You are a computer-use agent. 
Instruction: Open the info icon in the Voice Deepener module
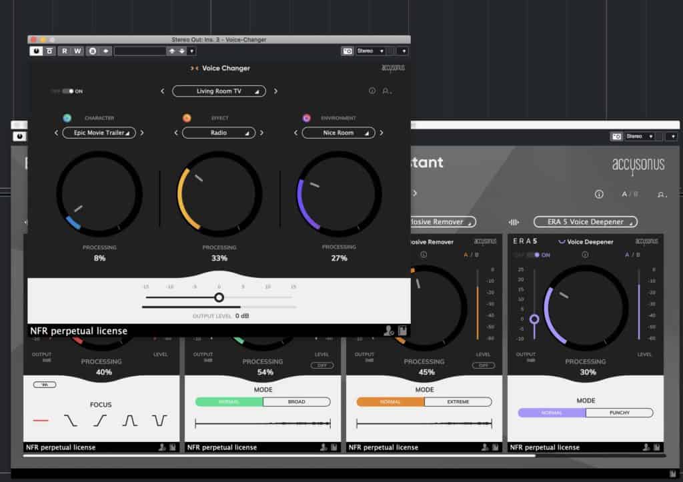click(x=585, y=254)
